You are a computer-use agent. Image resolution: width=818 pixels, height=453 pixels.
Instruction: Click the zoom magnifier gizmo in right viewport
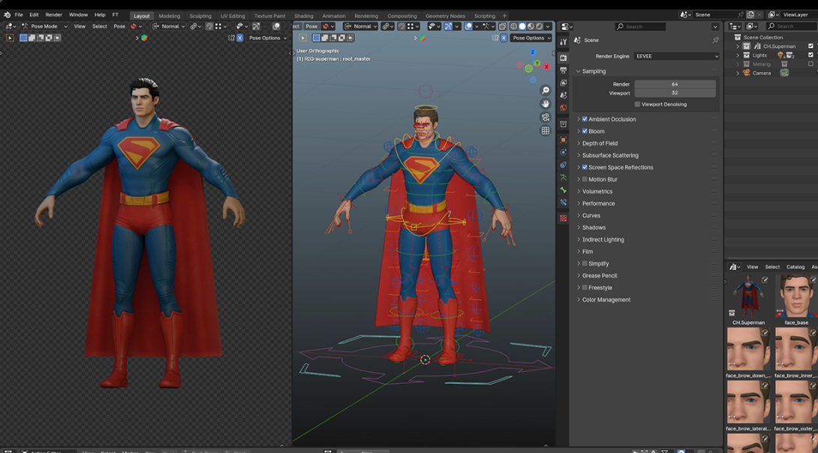(545, 91)
